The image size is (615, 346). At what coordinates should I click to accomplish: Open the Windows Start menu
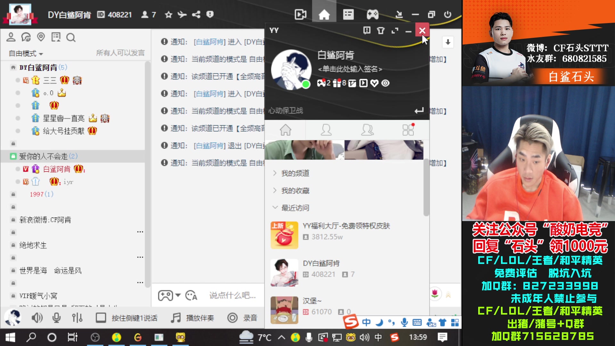tap(10, 337)
